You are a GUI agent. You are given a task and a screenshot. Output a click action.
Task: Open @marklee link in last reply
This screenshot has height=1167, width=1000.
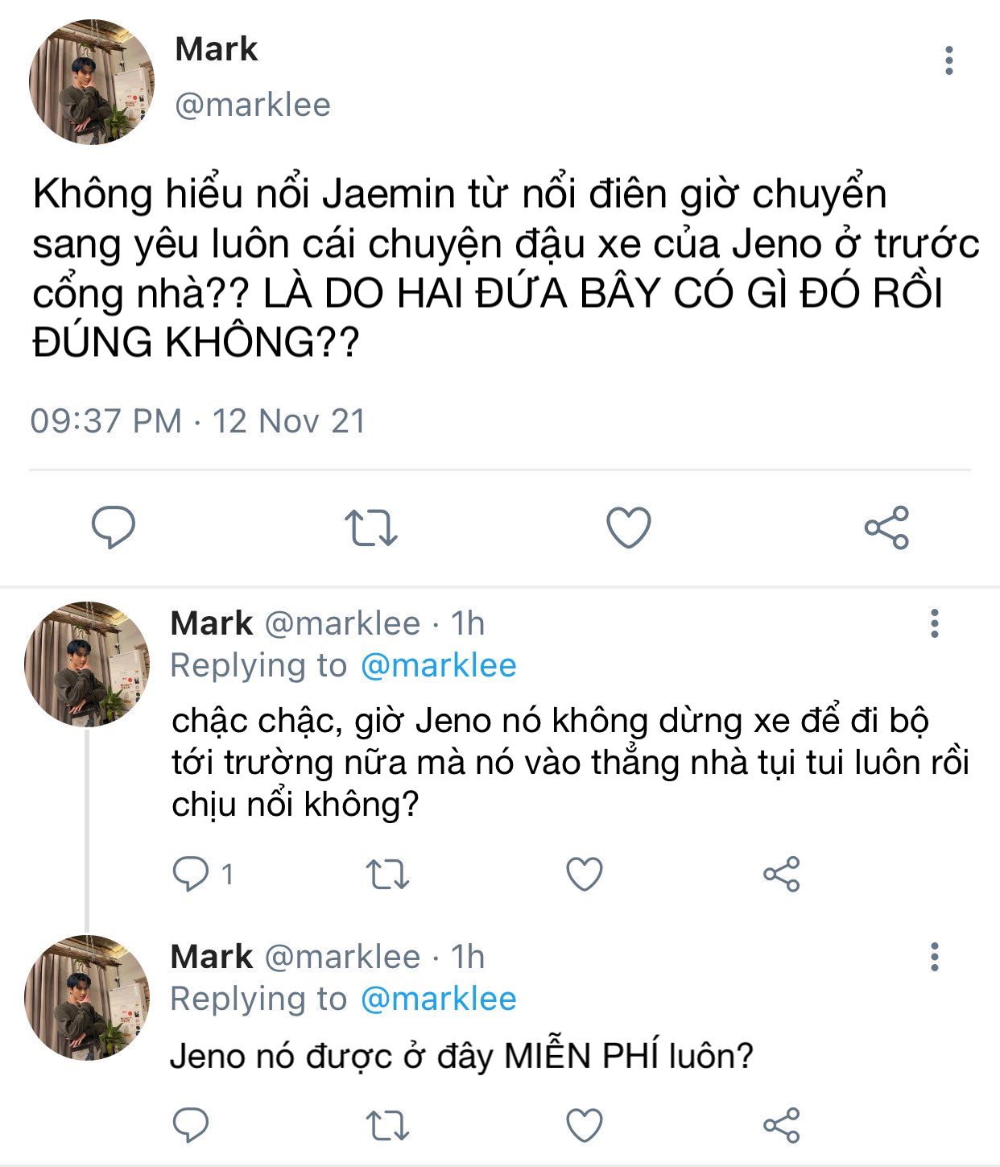438,999
